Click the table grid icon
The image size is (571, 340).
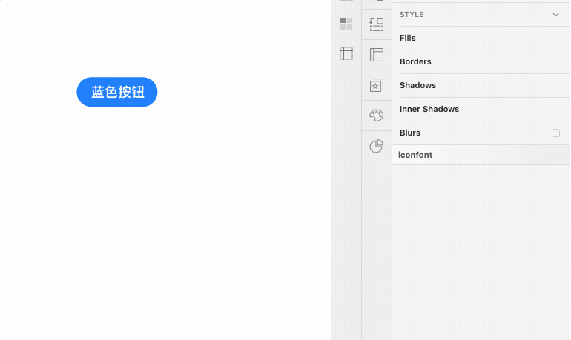[x=346, y=53]
